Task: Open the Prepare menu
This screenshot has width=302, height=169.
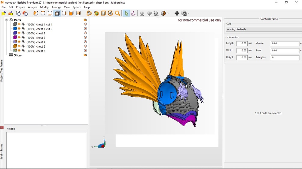Action: tap(20, 7)
